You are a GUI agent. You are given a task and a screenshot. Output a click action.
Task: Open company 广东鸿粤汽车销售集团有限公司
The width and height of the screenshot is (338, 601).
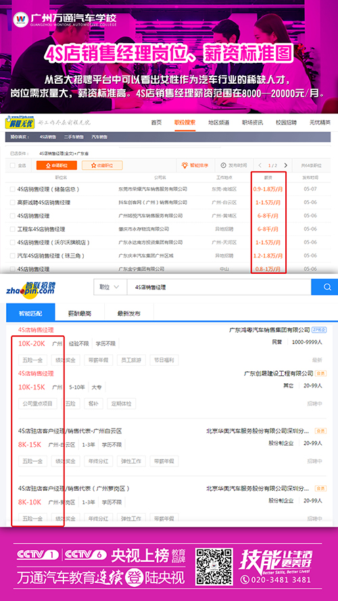pyautogui.click(x=270, y=330)
